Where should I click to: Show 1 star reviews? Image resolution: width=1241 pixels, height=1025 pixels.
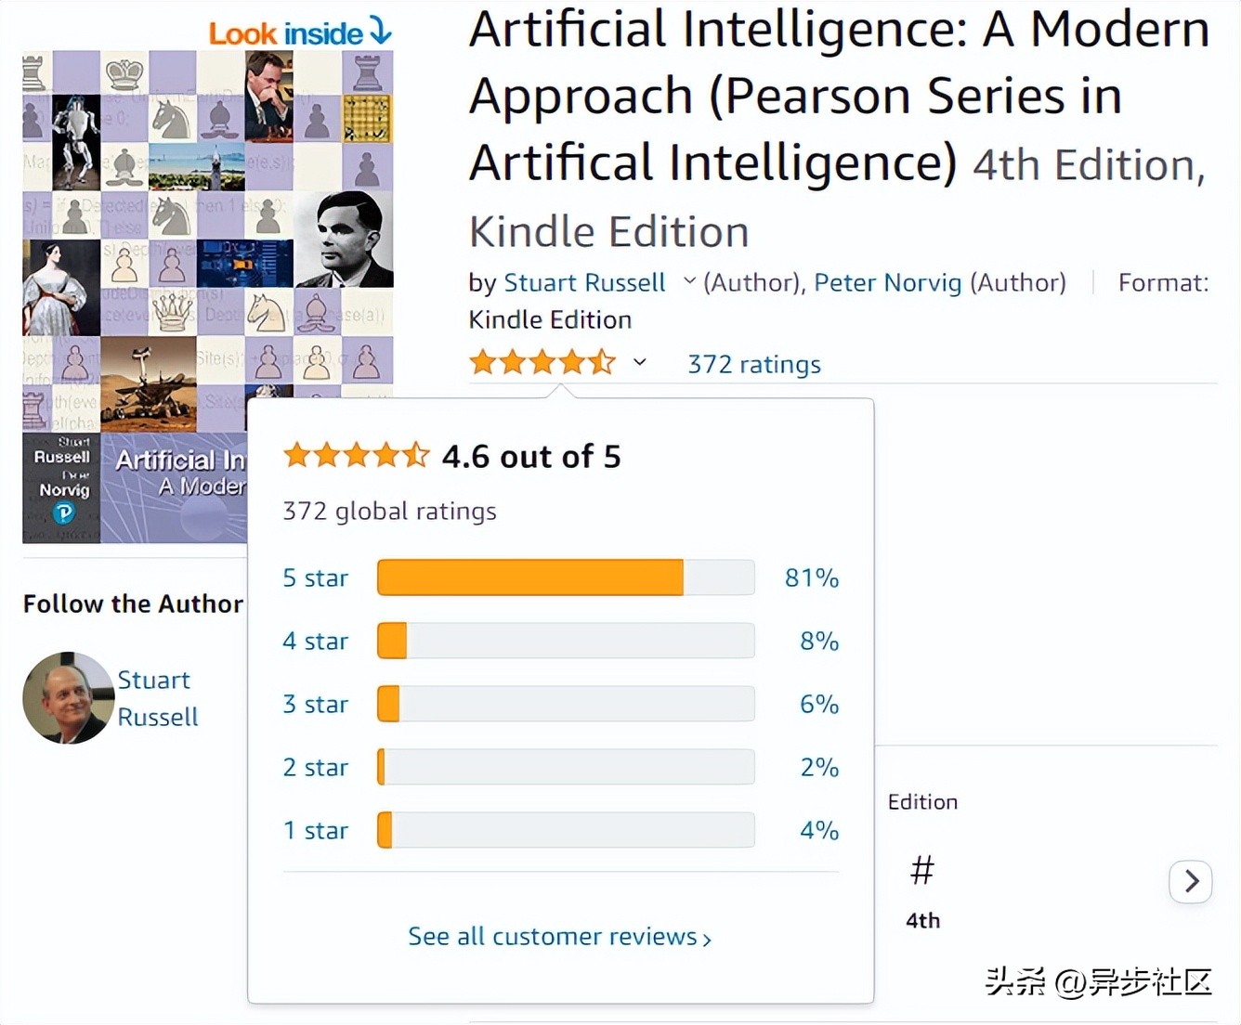(x=315, y=830)
